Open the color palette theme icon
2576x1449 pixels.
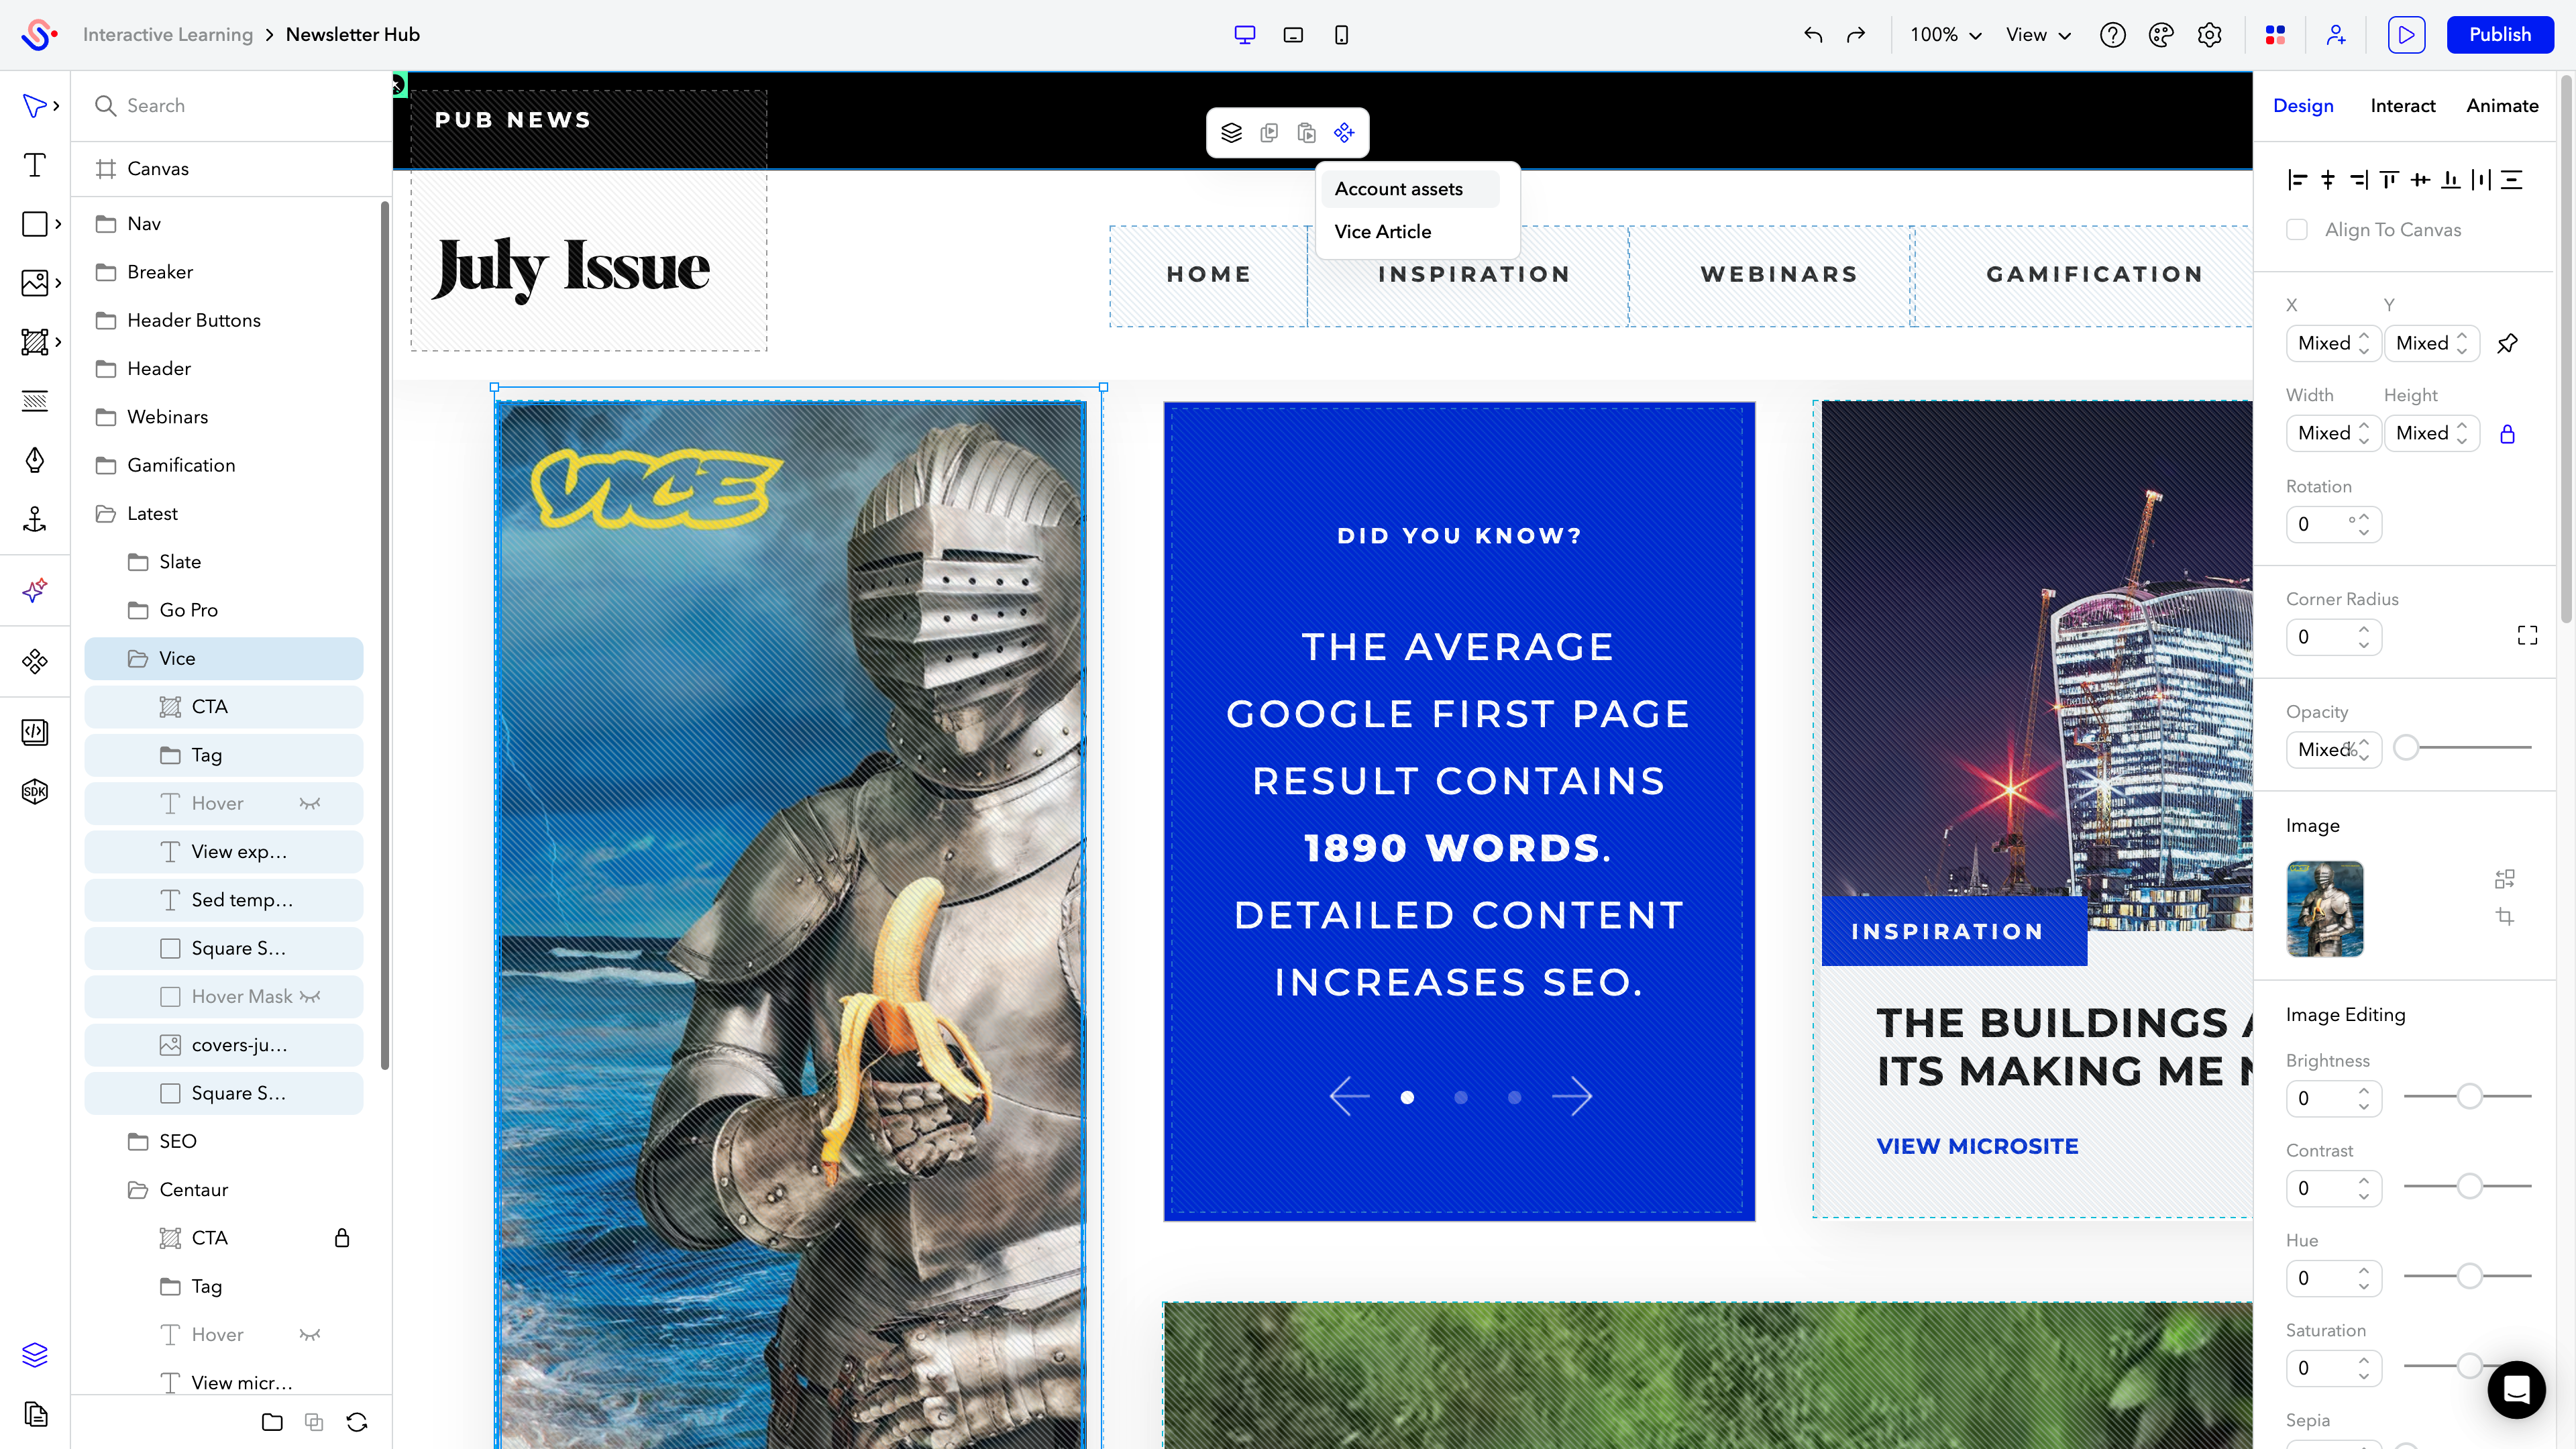point(2161,35)
